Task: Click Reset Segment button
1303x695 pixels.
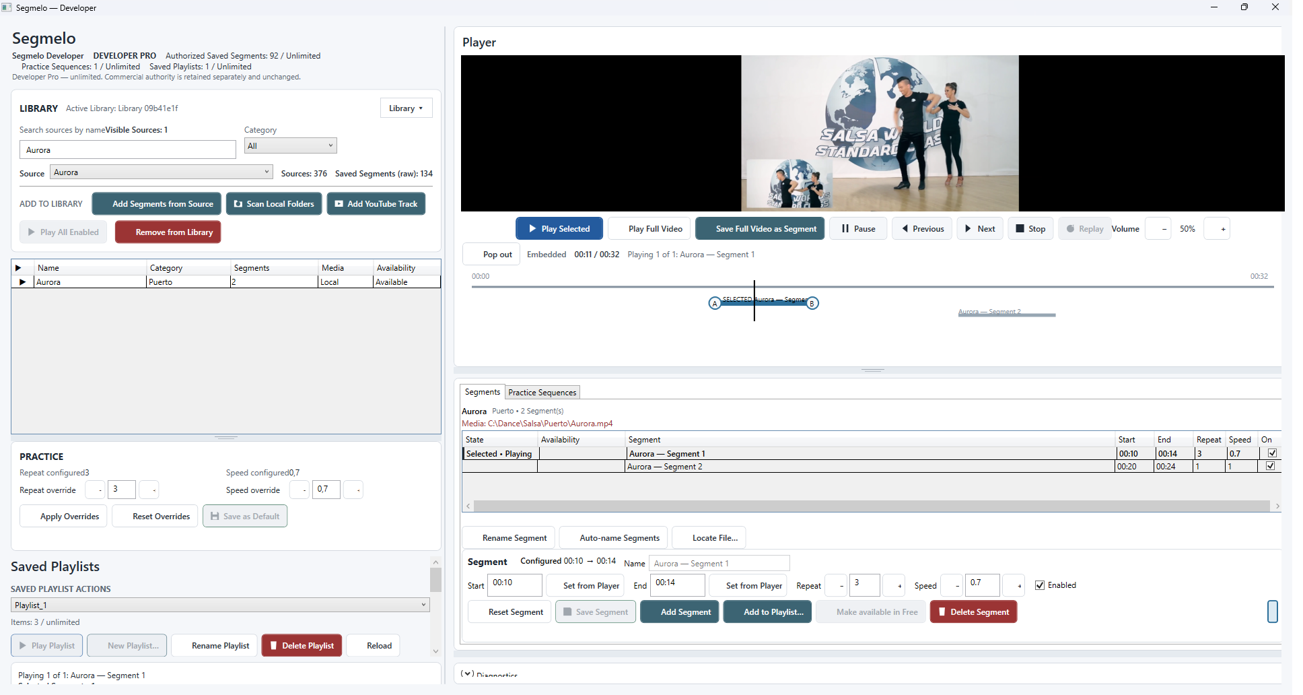Action: point(509,612)
